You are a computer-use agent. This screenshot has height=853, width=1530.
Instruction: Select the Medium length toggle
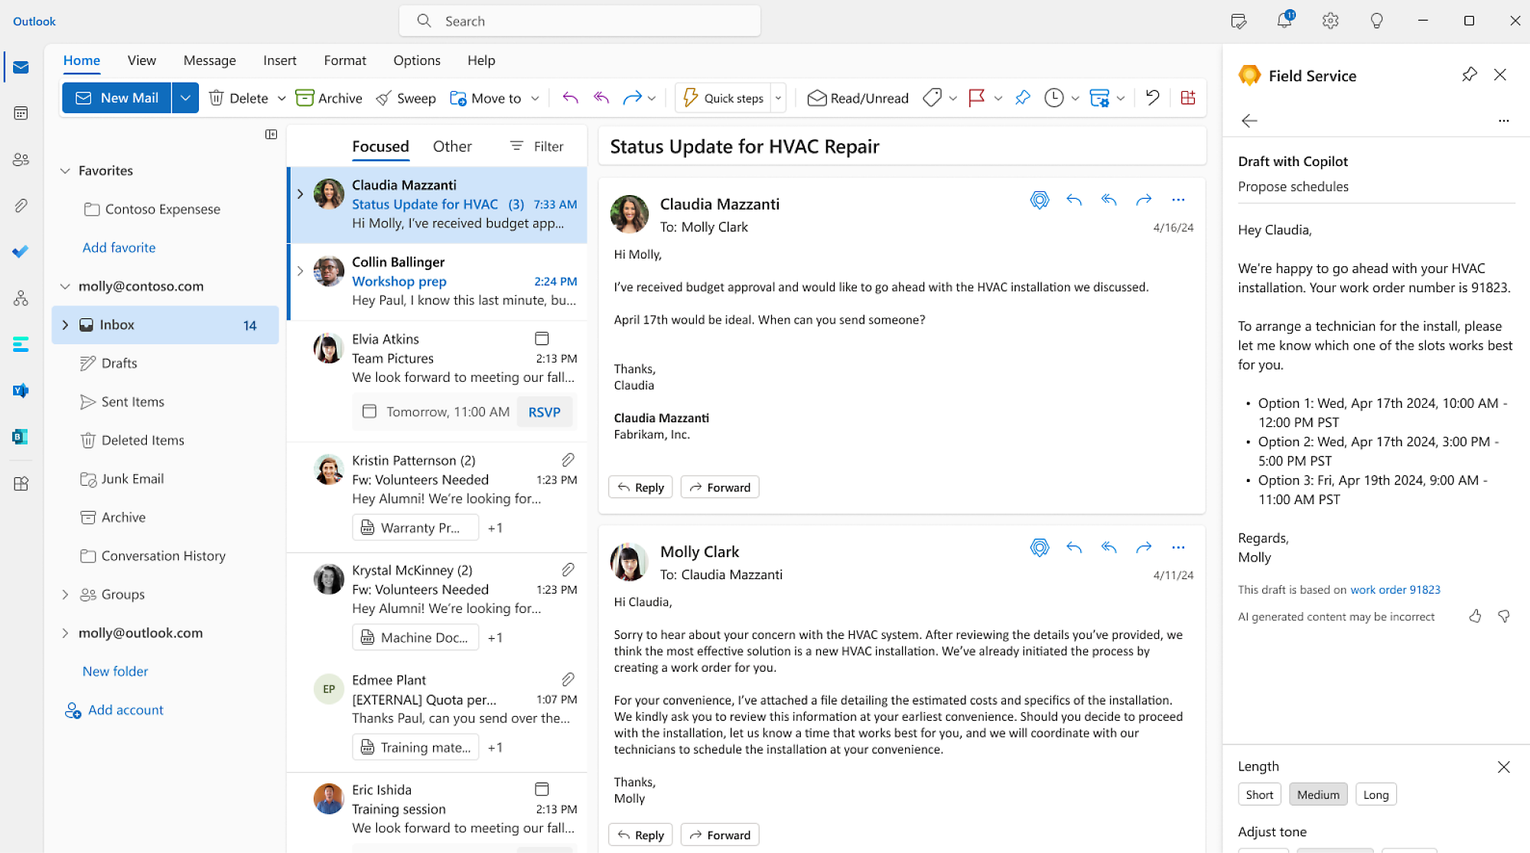1317,794
